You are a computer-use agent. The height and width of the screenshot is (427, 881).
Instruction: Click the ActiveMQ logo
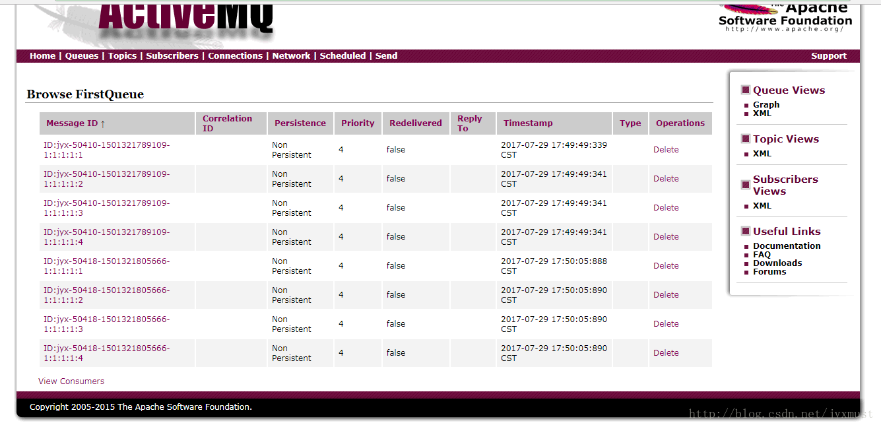click(185, 18)
